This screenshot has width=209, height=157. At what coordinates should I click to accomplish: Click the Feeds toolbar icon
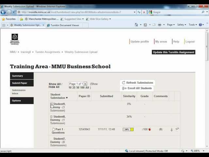pos(145,25)
